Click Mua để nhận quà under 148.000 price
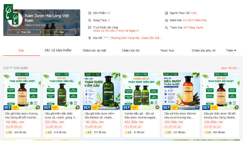Image resolution: width=243 pixels, height=143 pixels. [93, 127]
